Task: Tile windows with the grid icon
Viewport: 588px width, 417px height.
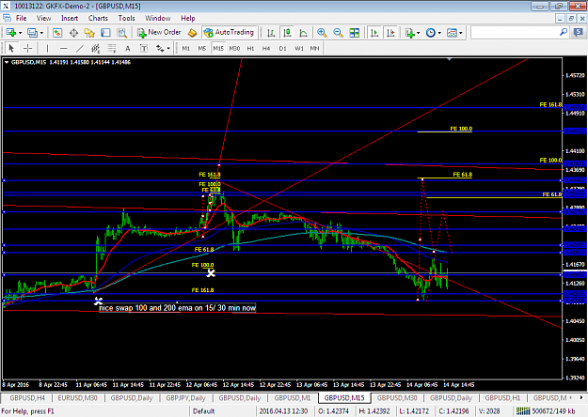Action: click(x=355, y=33)
